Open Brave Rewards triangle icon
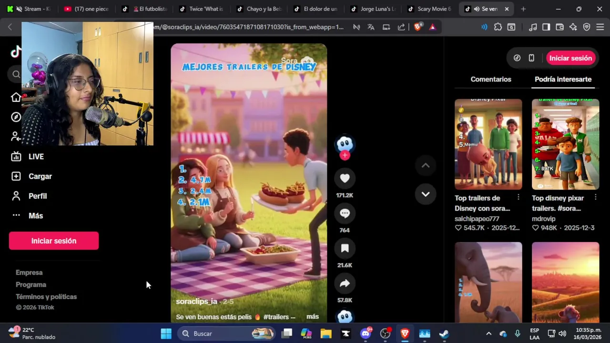This screenshot has width=610, height=343. (x=432, y=27)
